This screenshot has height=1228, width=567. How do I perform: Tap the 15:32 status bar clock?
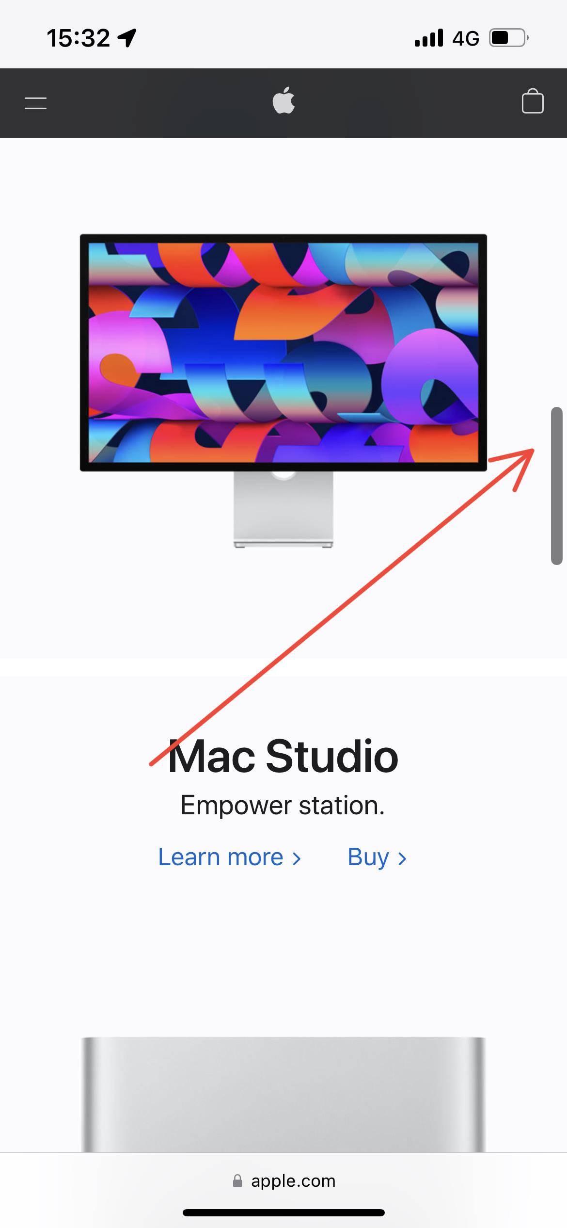pyautogui.click(x=79, y=38)
